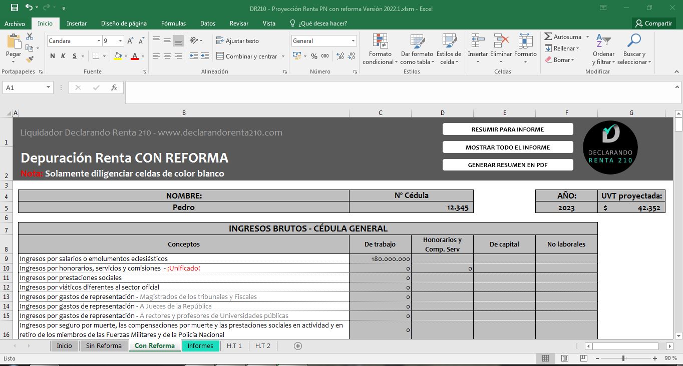This screenshot has height=366, width=683.
Task: Click the Save icon in quick access toolbar
Action: tap(14, 7)
